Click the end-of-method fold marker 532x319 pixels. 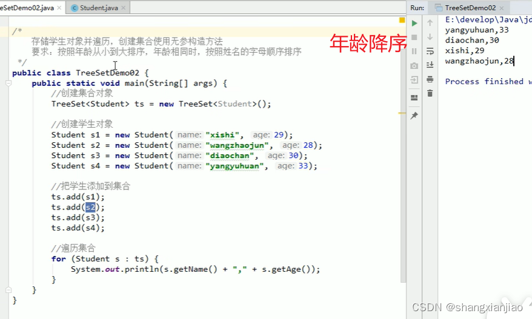pyautogui.click(x=9, y=290)
